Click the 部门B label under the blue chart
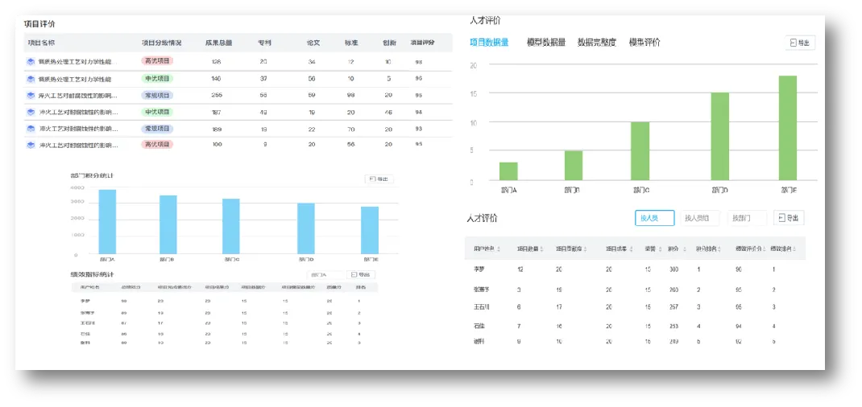The height and width of the screenshot is (407, 862). click(168, 259)
